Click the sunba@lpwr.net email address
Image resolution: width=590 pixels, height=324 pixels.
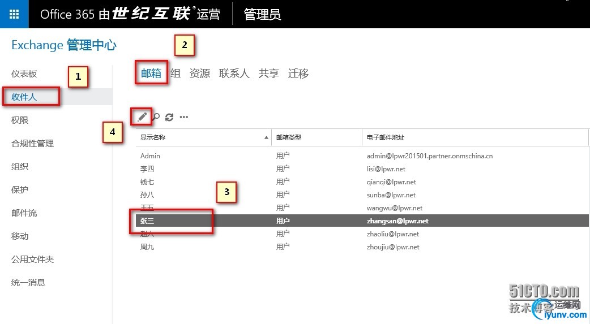point(391,195)
